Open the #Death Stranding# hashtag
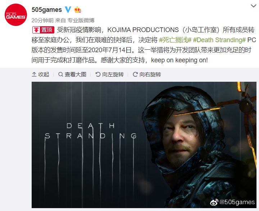The height and width of the screenshot is (211, 259). click(x=219, y=40)
